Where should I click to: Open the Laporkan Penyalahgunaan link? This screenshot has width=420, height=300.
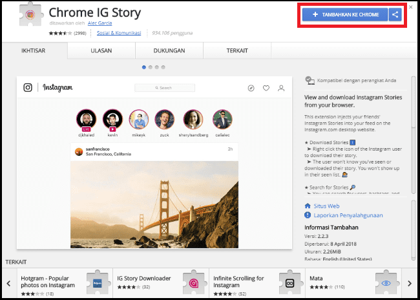[x=348, y=215]
